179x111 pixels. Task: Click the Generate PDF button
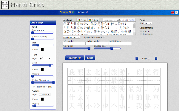pos(75,58)
